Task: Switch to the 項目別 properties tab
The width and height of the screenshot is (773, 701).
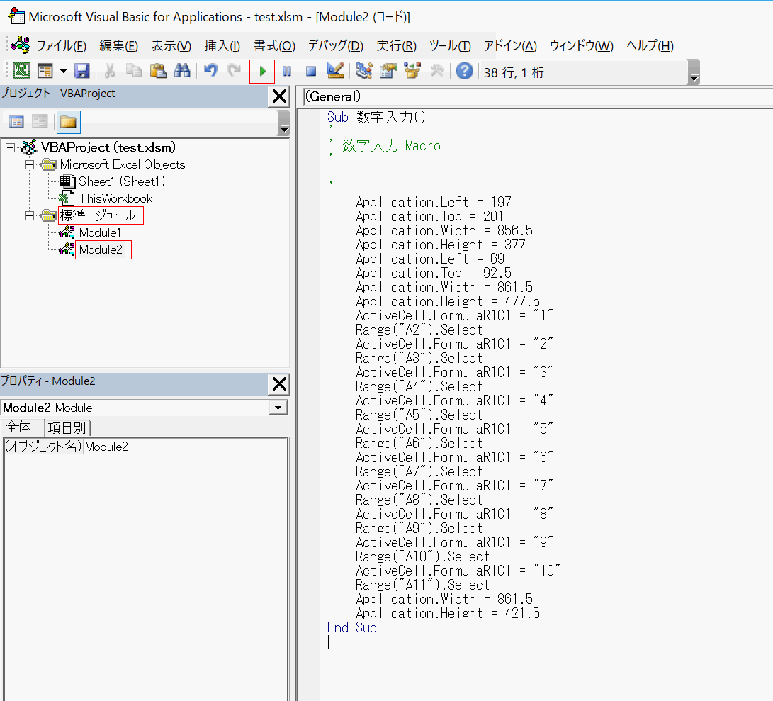Action: point(67,427)
